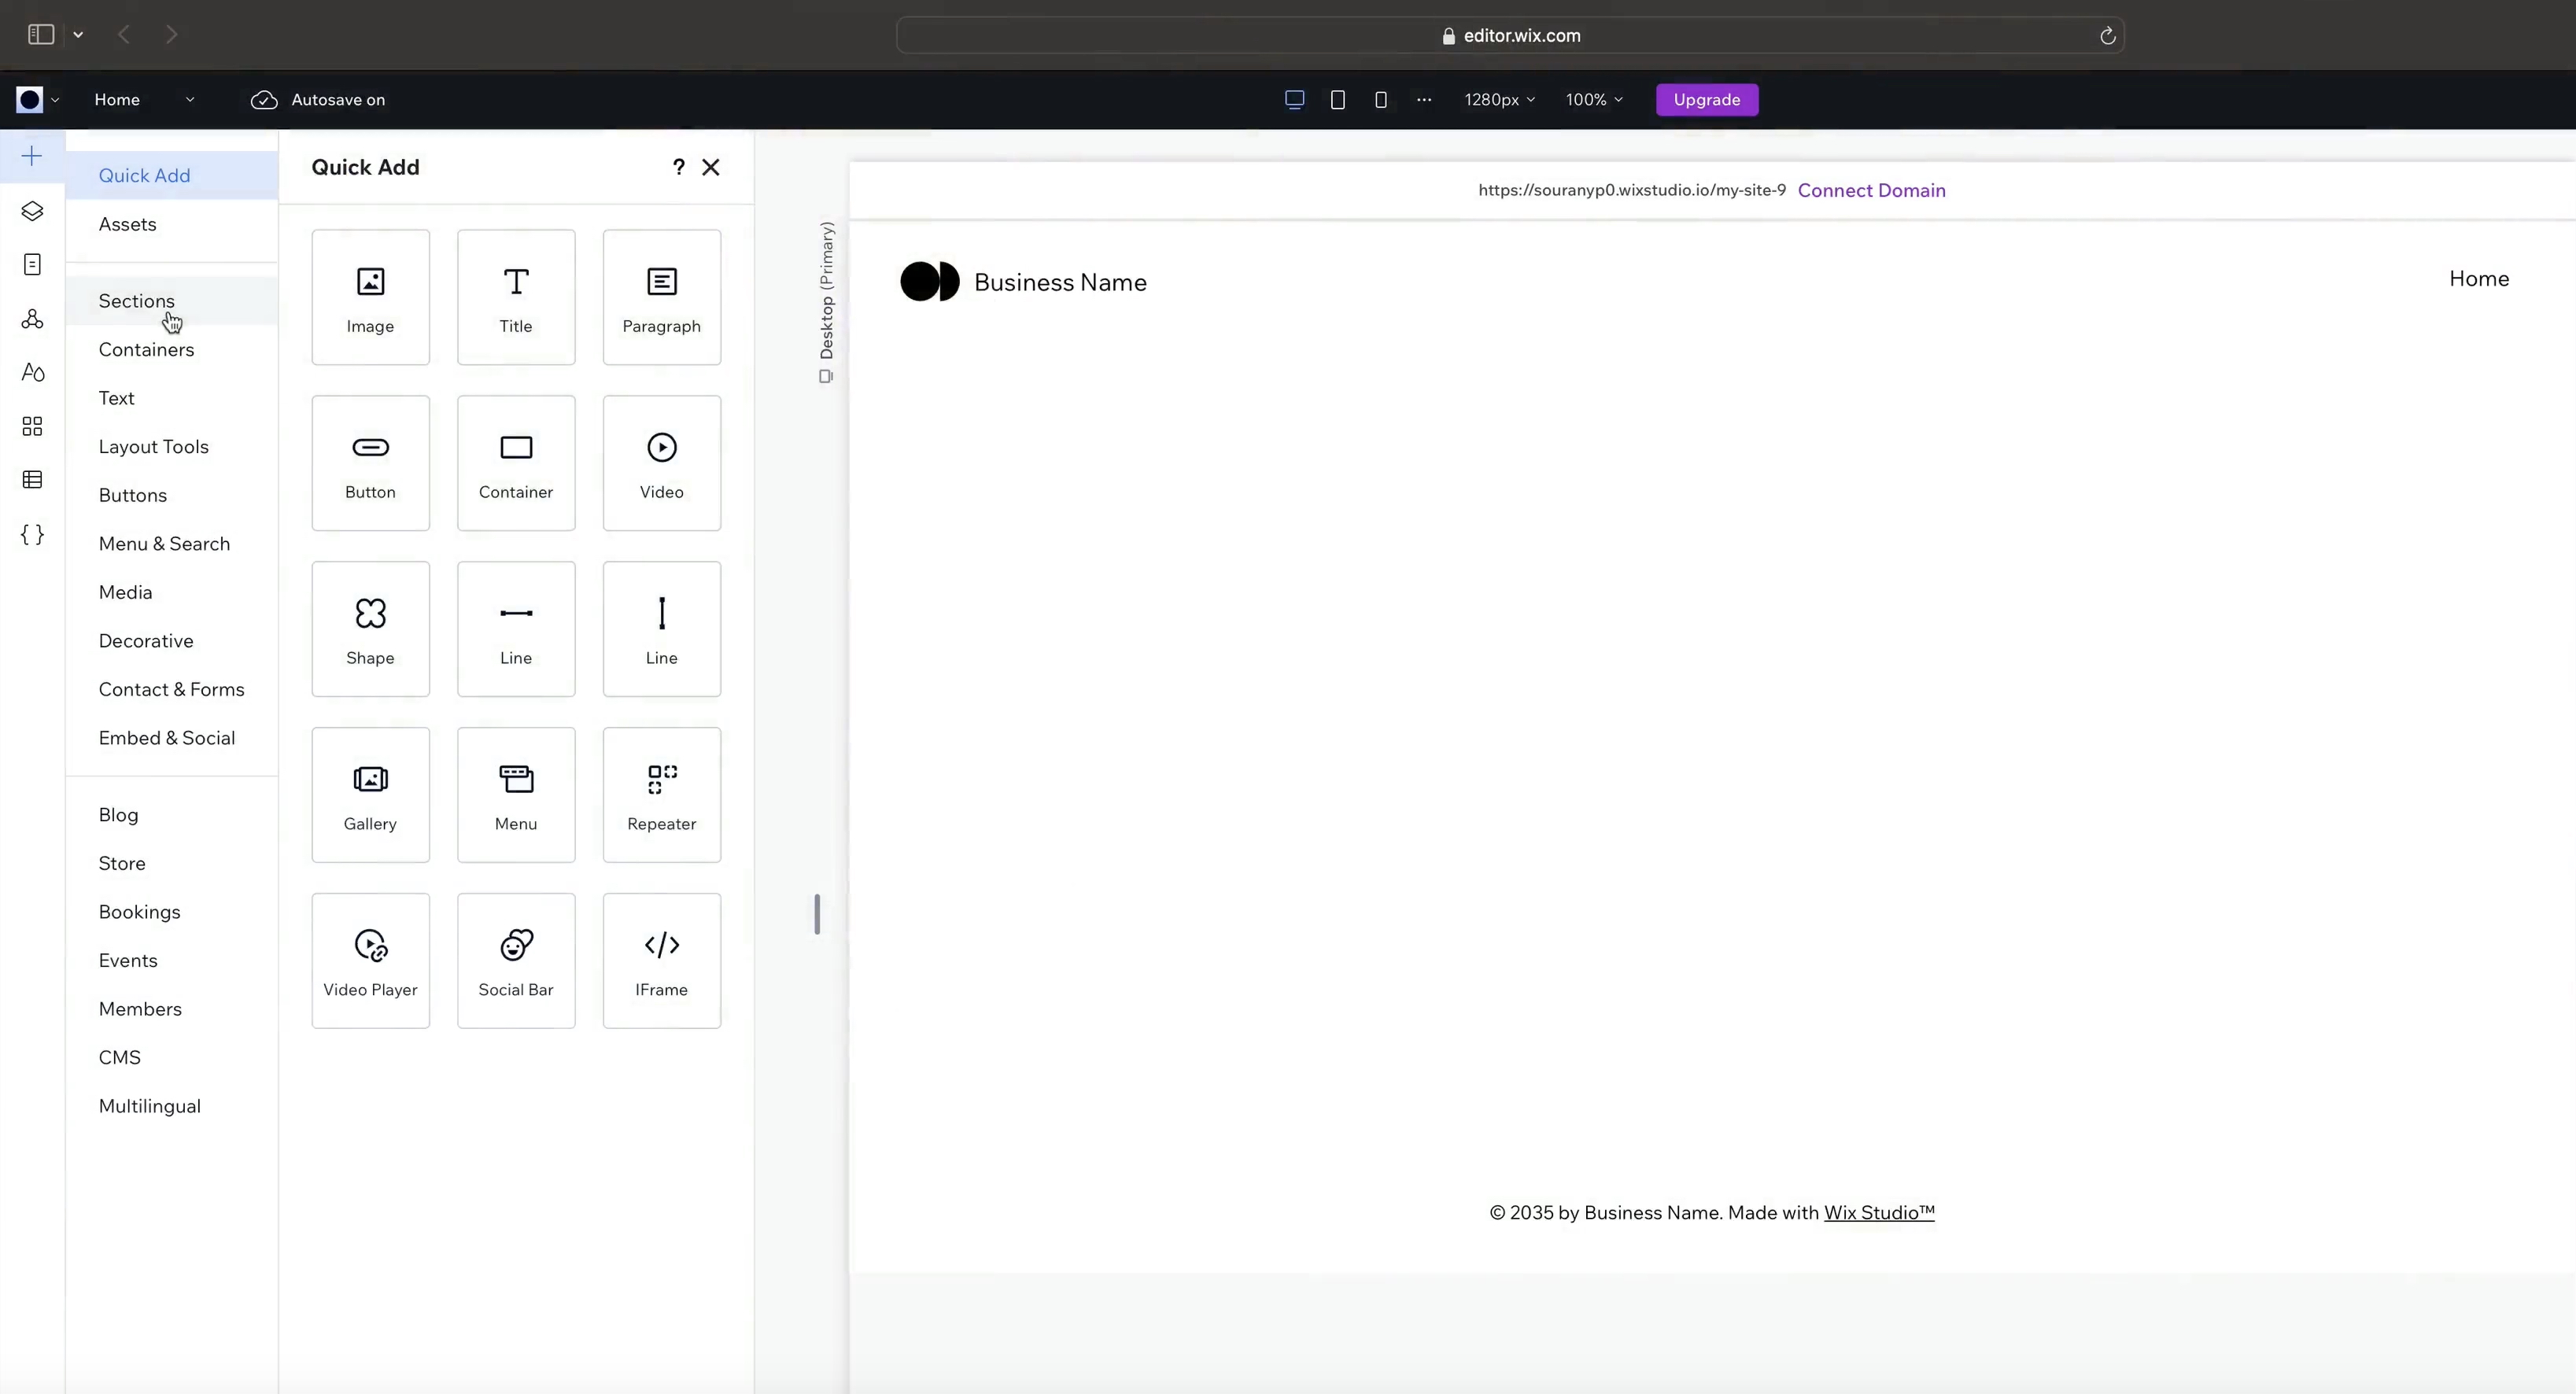Open the Add Elements panel via plus icon
Screen dimensions: 2576x1394
click(31, 156)
